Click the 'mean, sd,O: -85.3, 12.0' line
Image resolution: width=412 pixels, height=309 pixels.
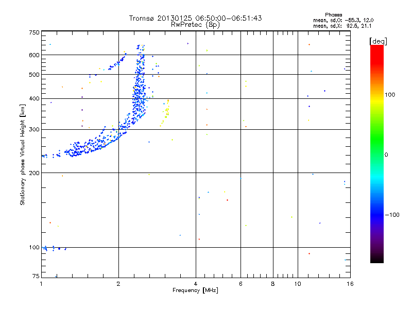[x=343, y=20]
